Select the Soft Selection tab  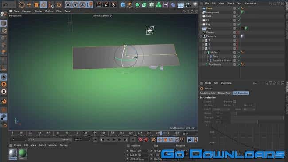click(x=241, y=93)
